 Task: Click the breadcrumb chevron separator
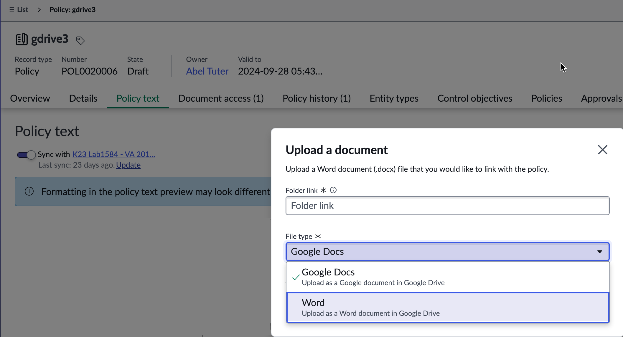[x=39, y=10]
